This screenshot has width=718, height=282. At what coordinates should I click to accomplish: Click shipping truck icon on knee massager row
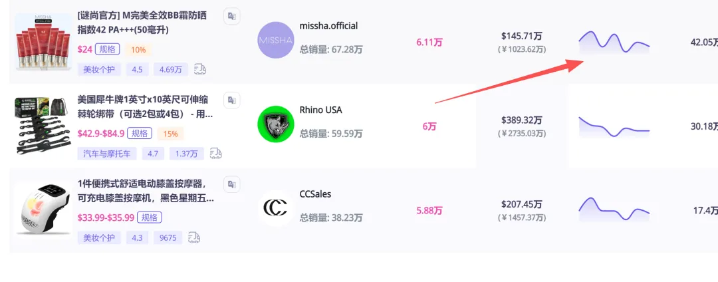tap(195, 237)
